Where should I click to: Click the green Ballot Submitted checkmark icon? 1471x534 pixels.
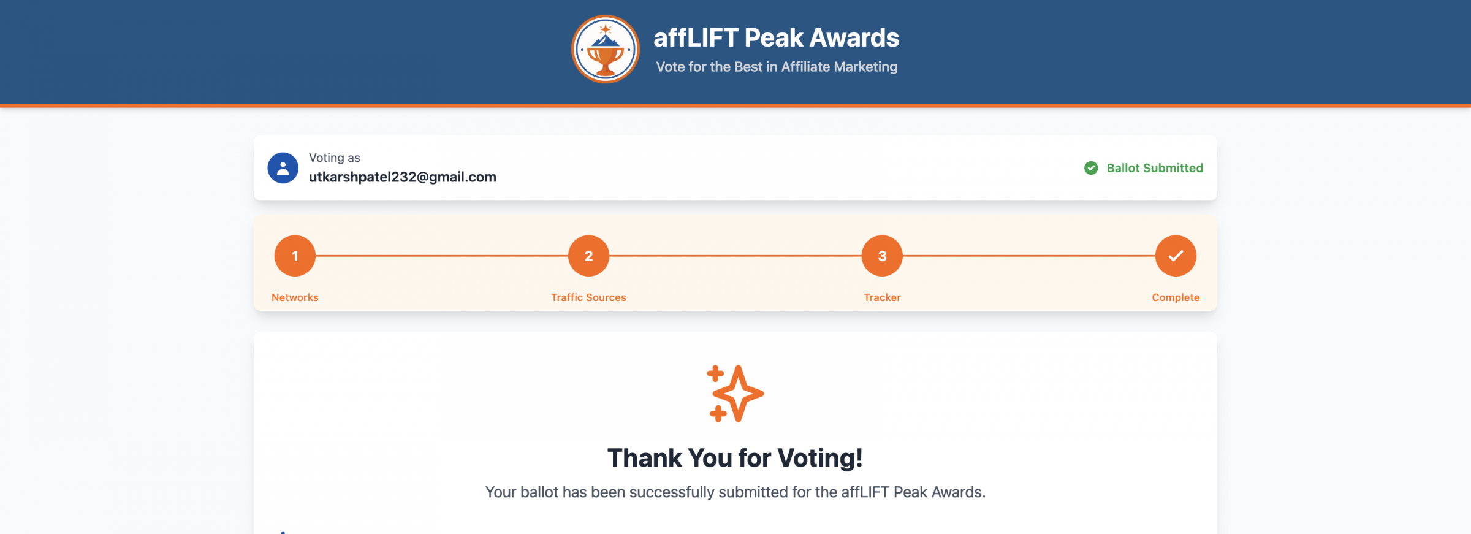(1091, 168)
